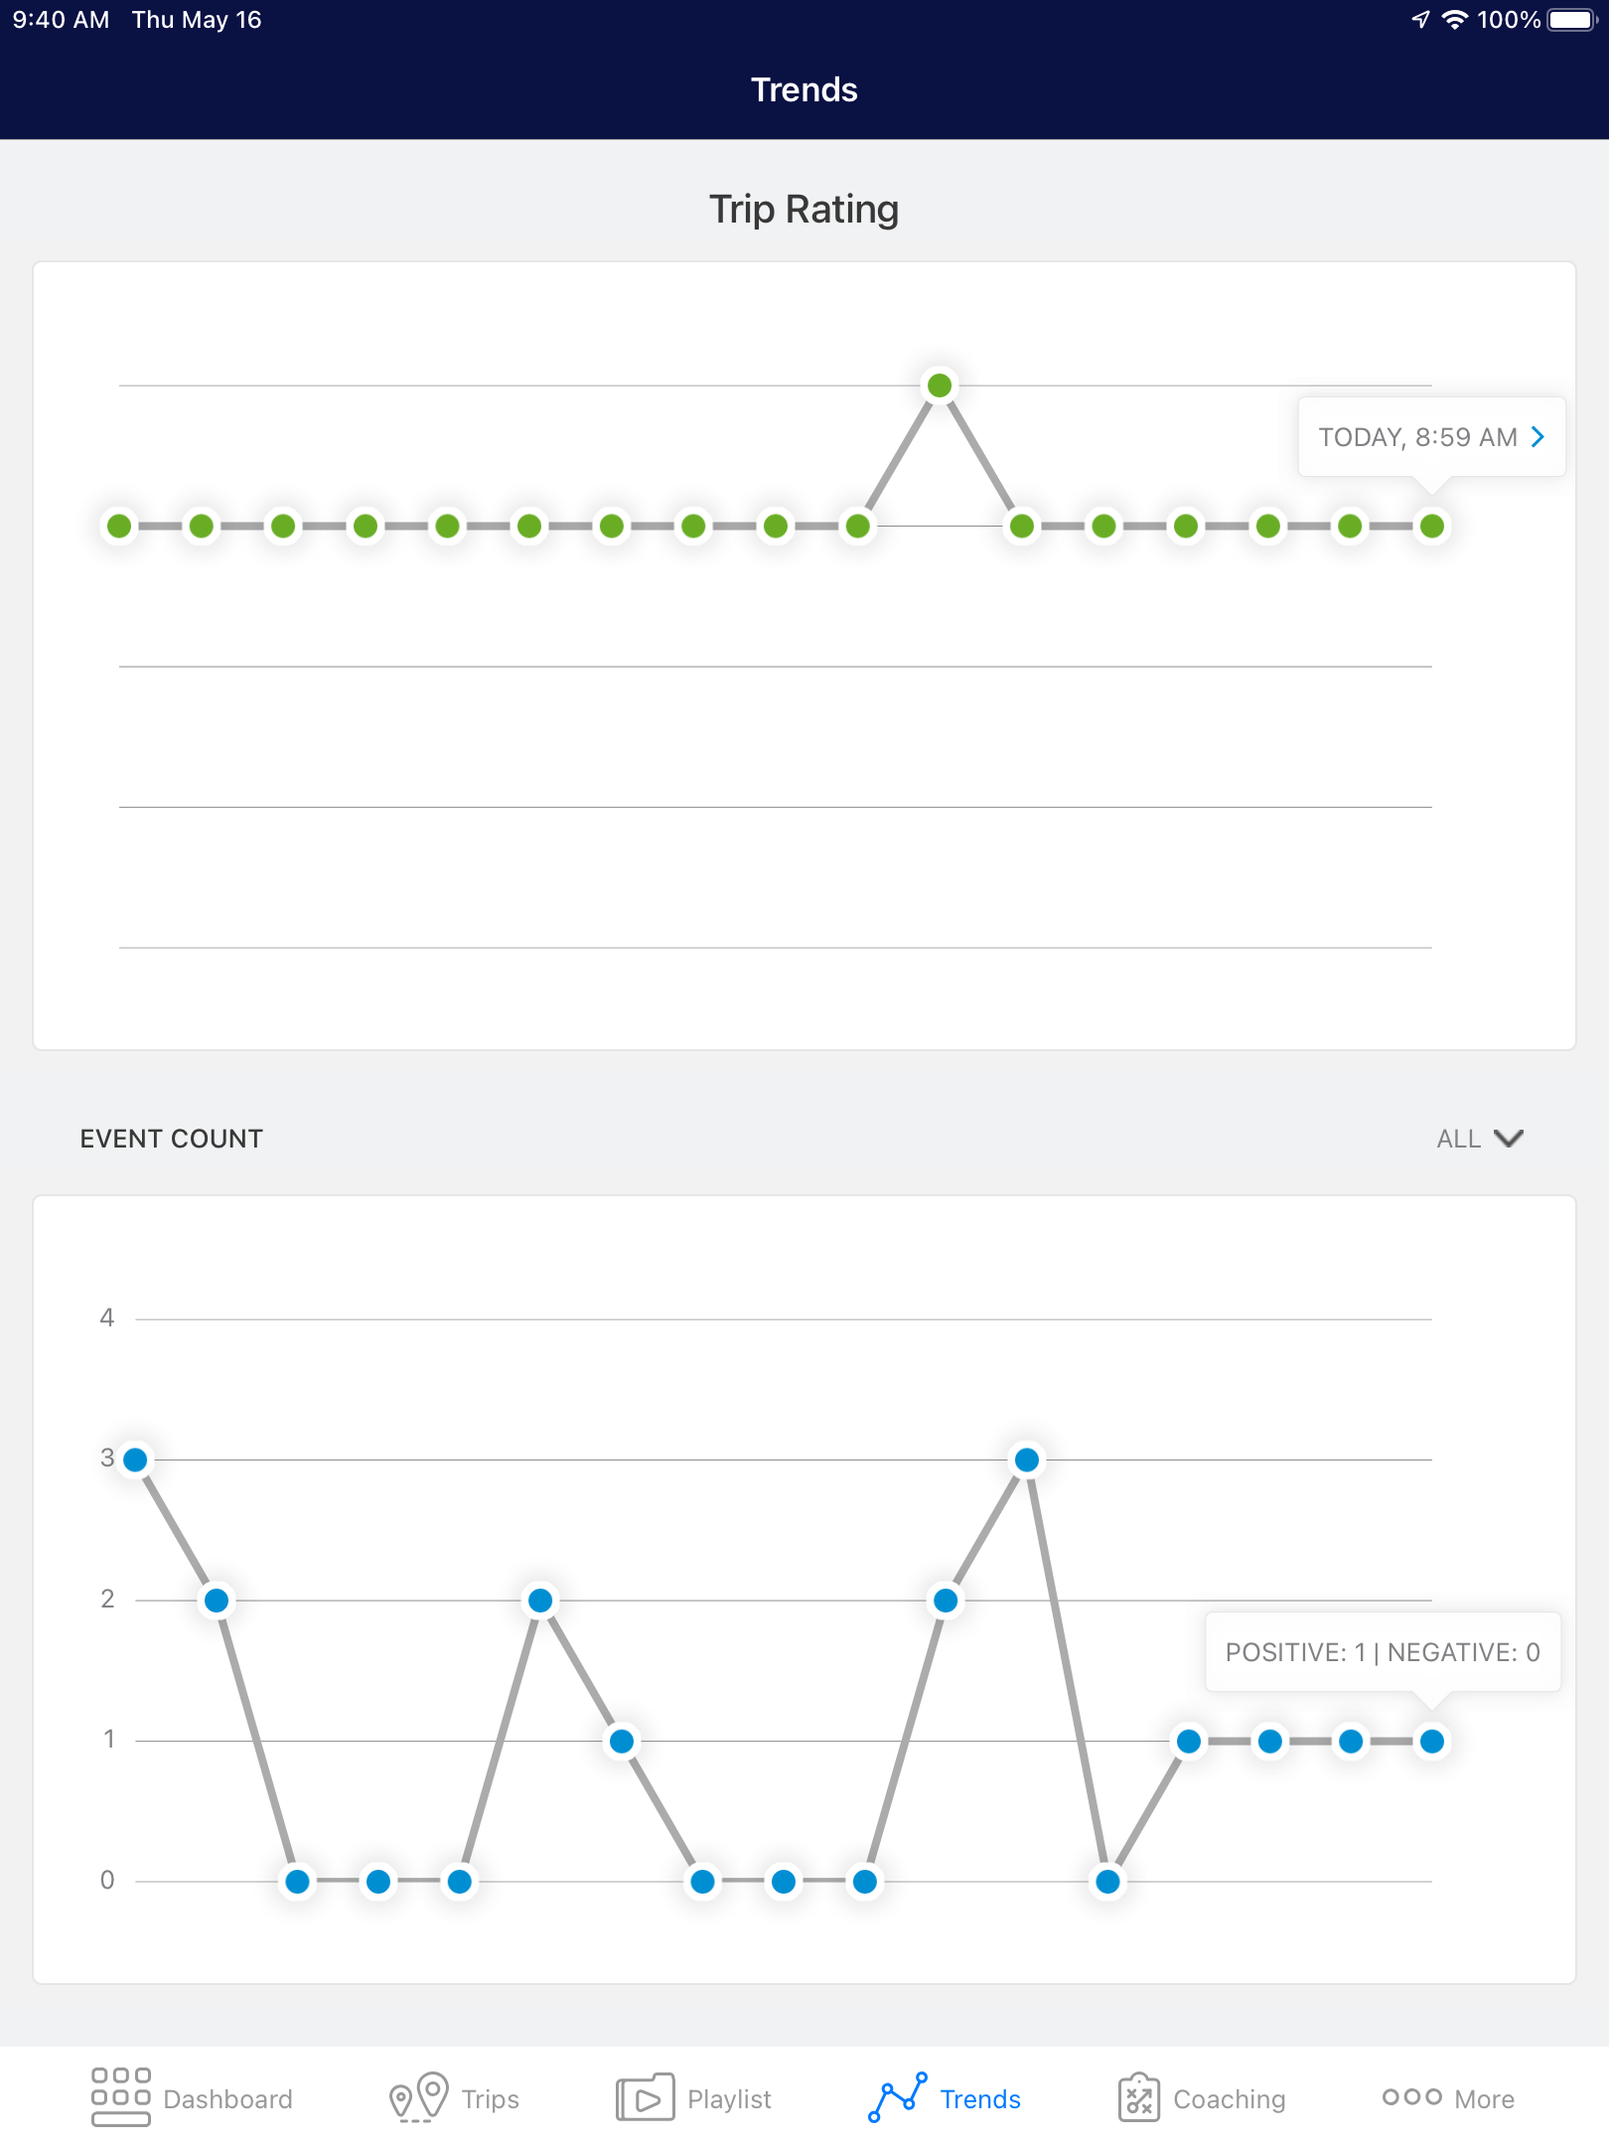Screen dimensions: 1609x2146
Task: Tap the location arrow status icon
Action: (1420, 20)
